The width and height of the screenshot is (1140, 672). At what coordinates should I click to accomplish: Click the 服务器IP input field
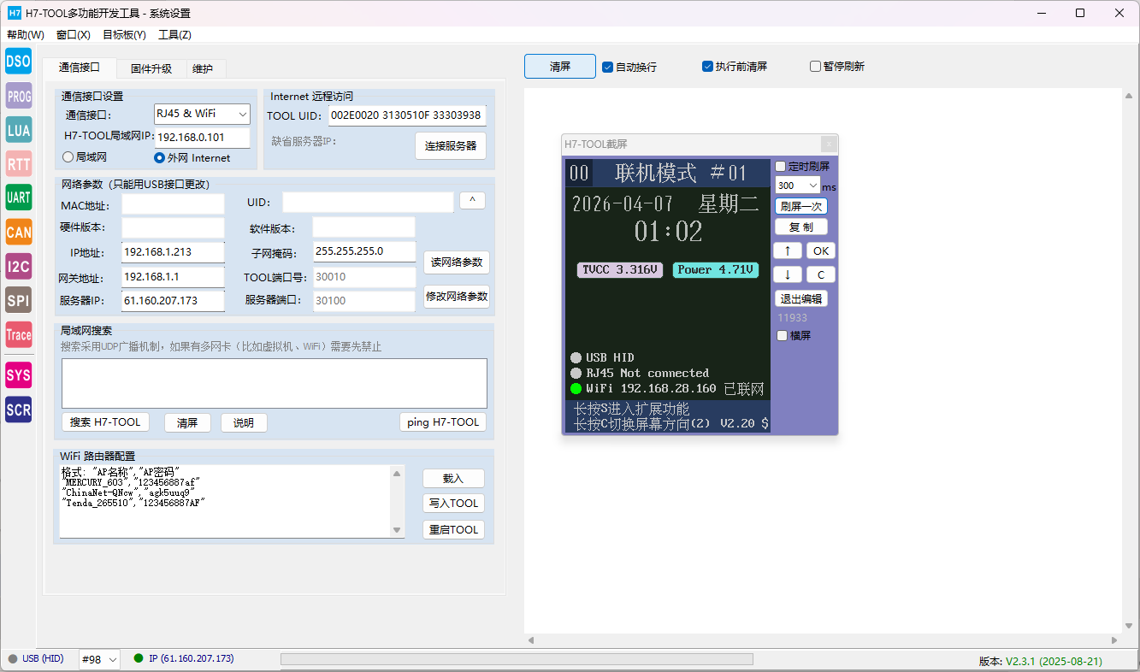coord(173,301)
